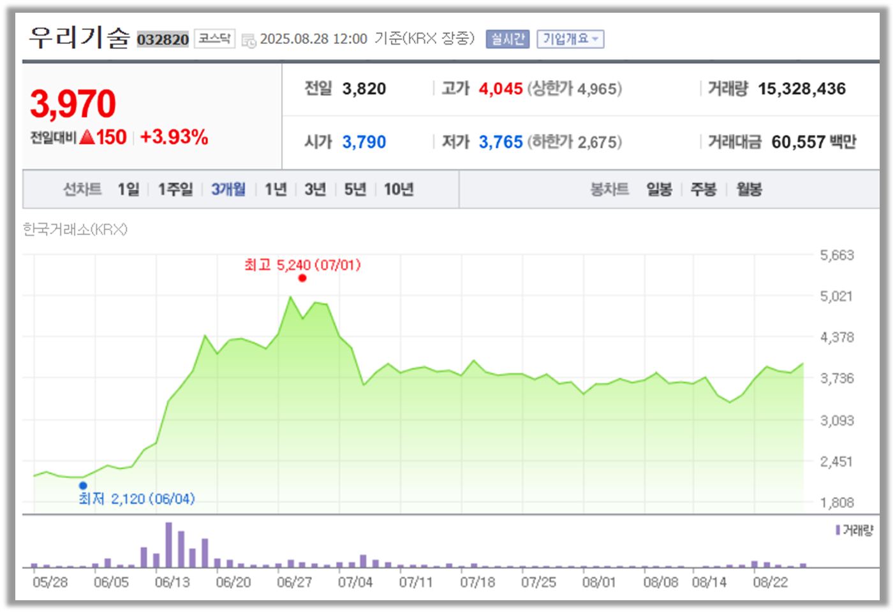Select the 1년 line chart tab
Screen dimensions: 895x613
click(x=276, y=189)
